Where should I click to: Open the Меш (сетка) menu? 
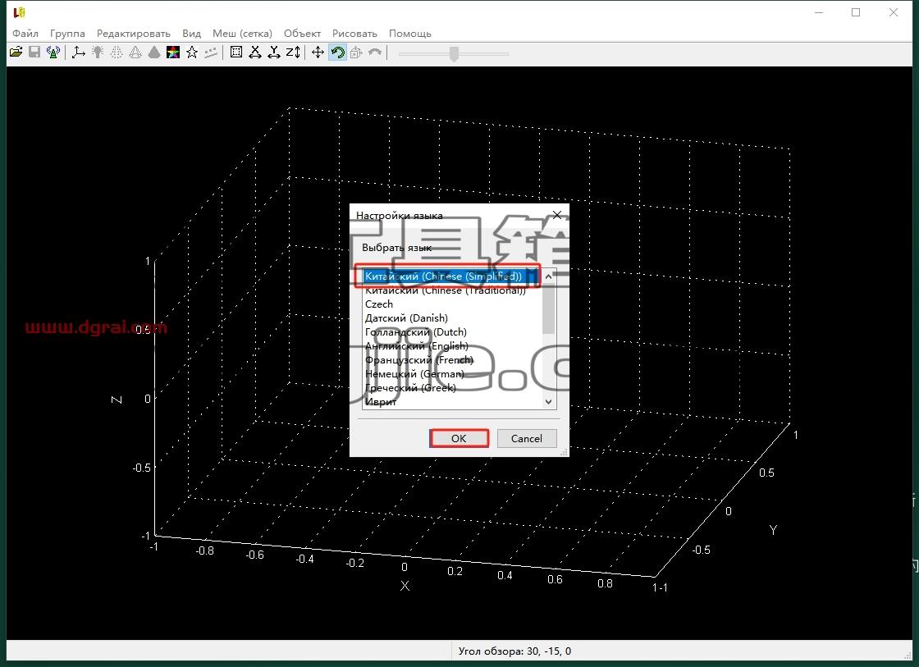[x=243, y=34]
